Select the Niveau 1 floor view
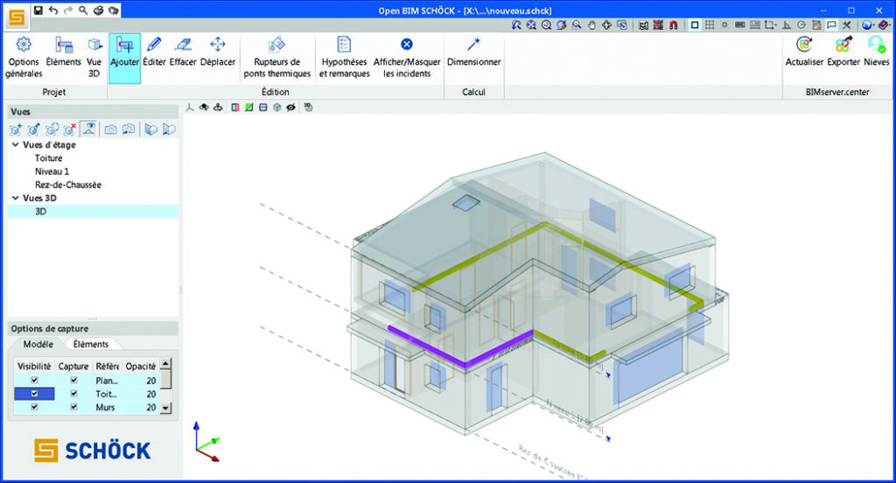 (x=52, y=171)
